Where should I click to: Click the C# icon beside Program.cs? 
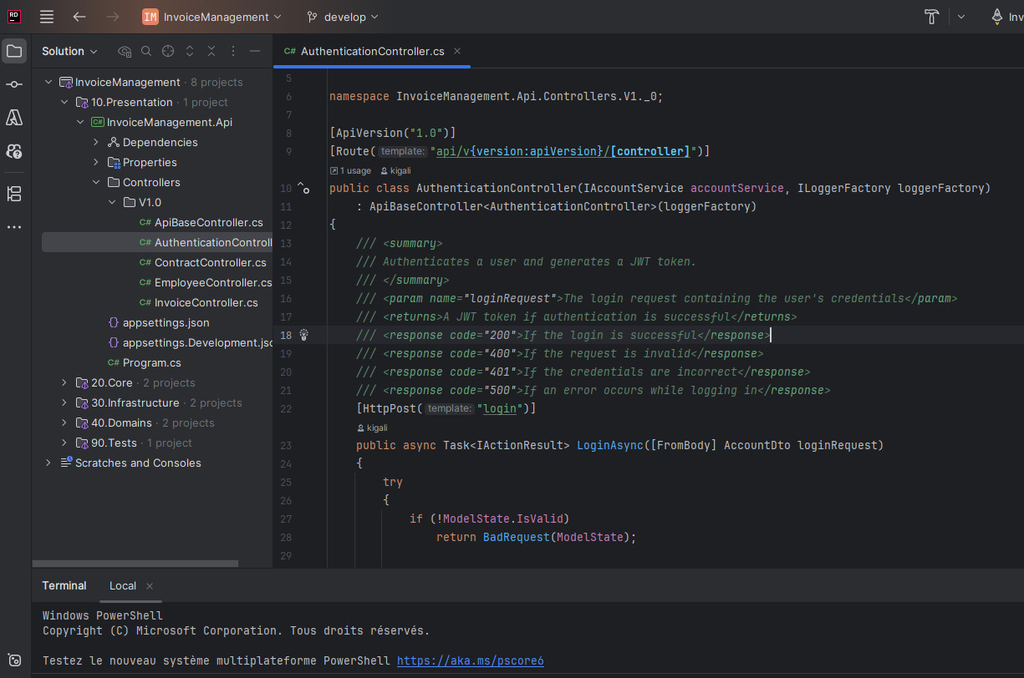(113, 363)
